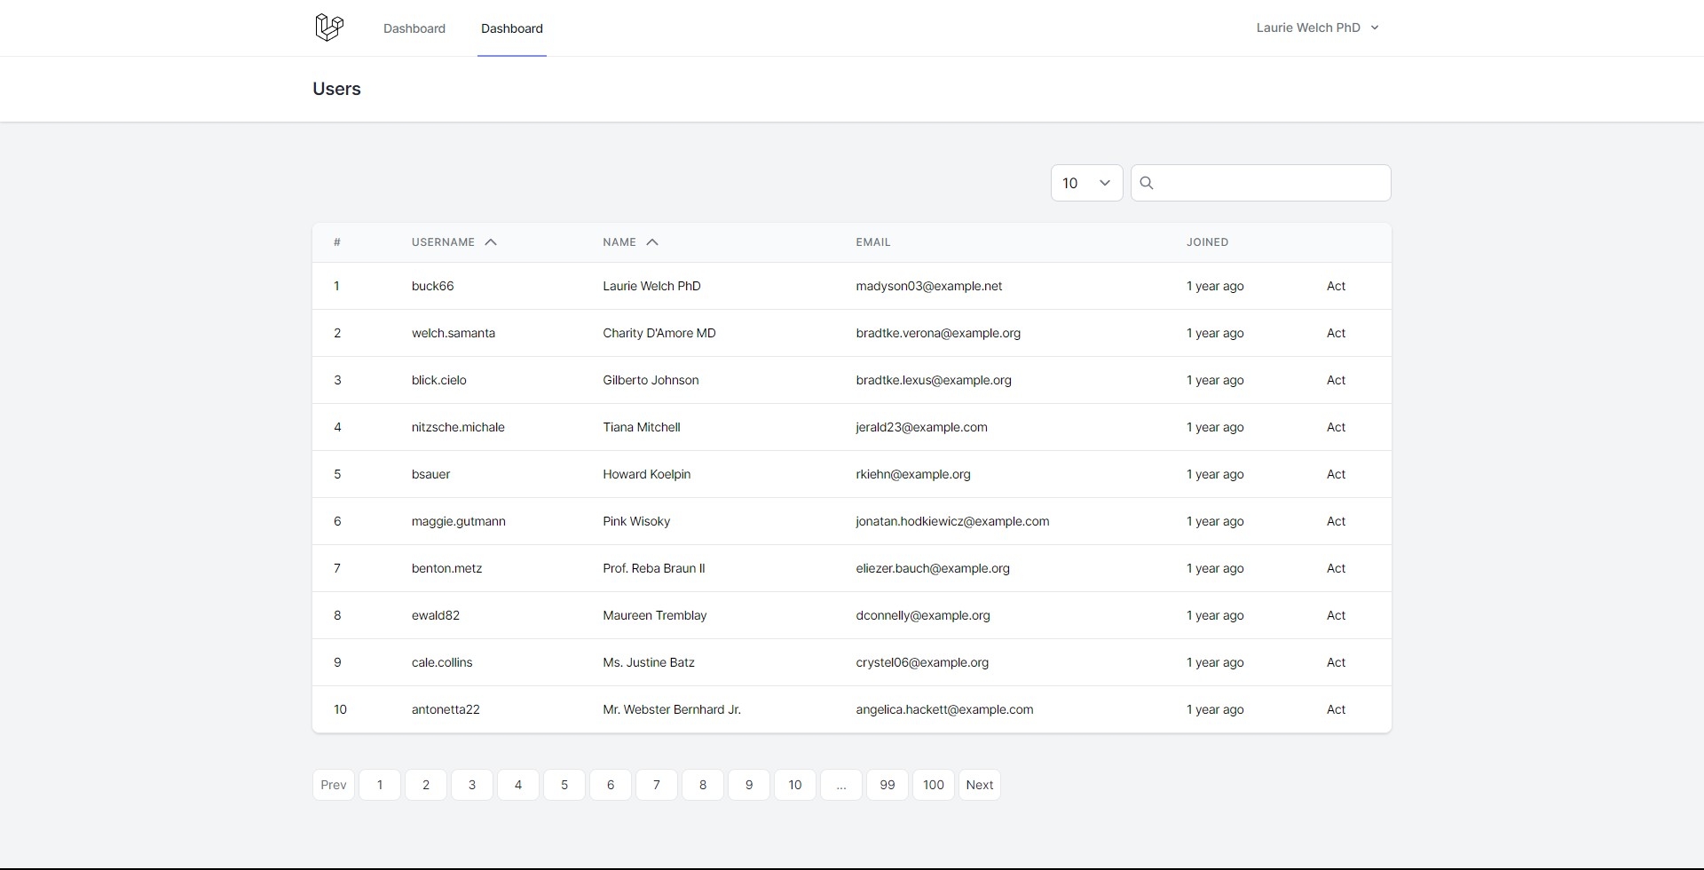Click name Ms. Justine Batz
Viewport: 1704px width, 870px height.
pos(649,662)
